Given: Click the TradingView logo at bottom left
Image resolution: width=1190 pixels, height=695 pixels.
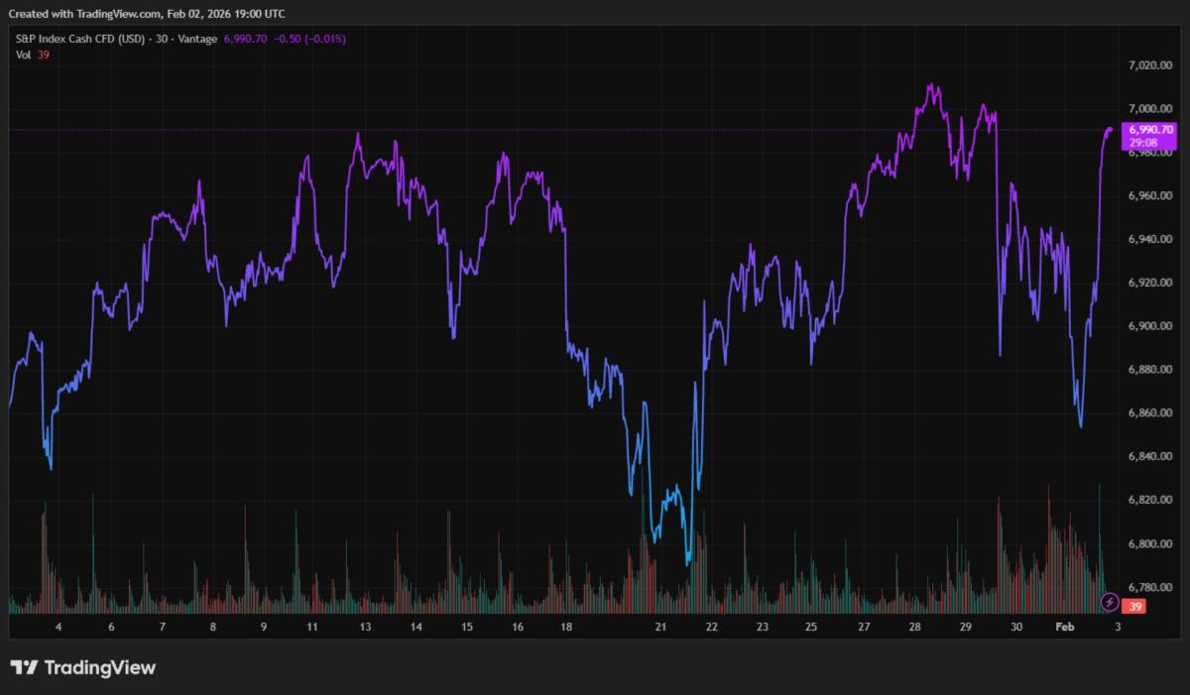Looking at the screenshot, I should 83,667.
